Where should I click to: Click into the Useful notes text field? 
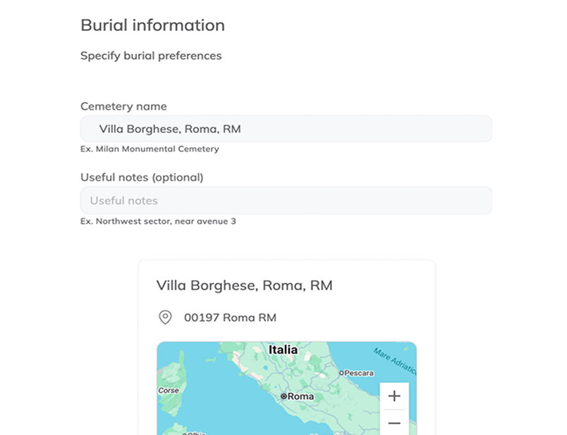tap(286, 201)
